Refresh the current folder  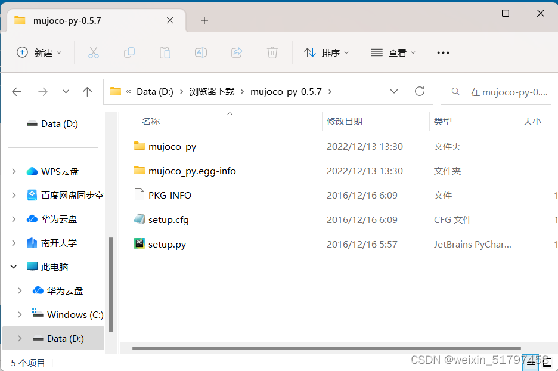(x=420, y=91)
